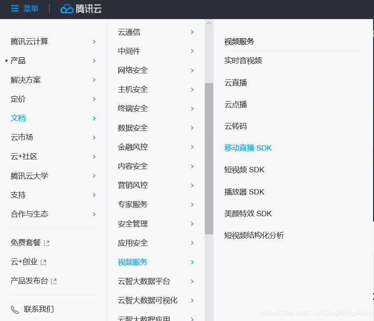
Task: Open 美颜特效 SDK link
Action: pos(248,214)
